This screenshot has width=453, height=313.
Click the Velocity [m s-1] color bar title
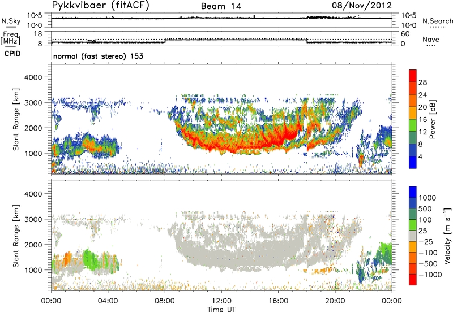(447, 236)
